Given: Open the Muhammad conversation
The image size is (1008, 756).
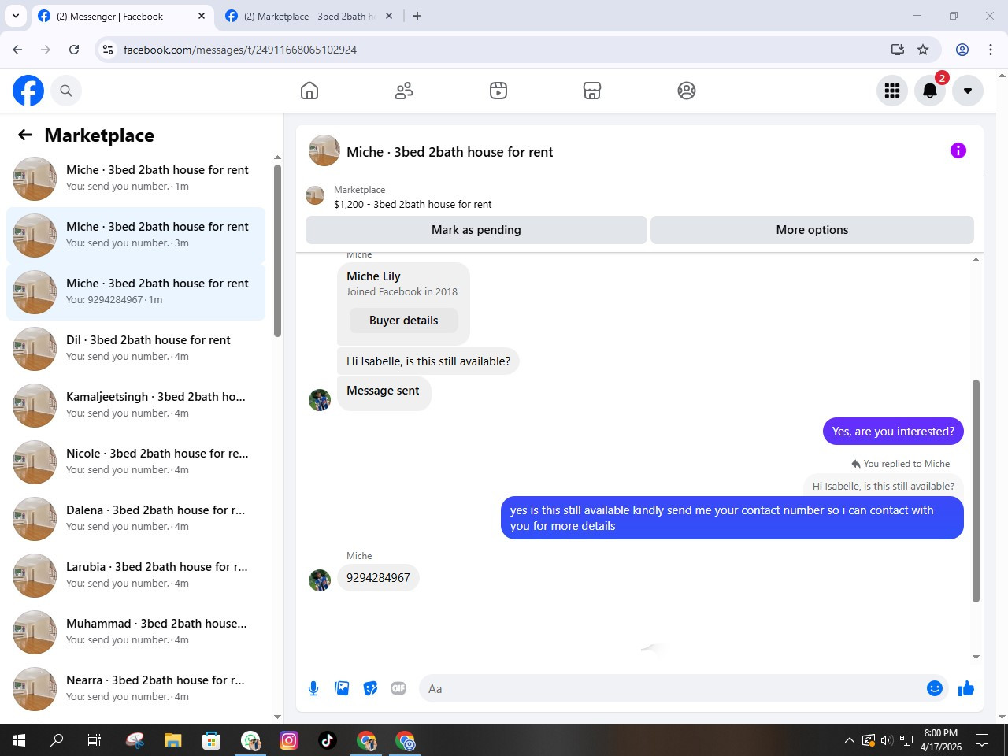Looking at the screenshot, I should (x=135, y=632).
